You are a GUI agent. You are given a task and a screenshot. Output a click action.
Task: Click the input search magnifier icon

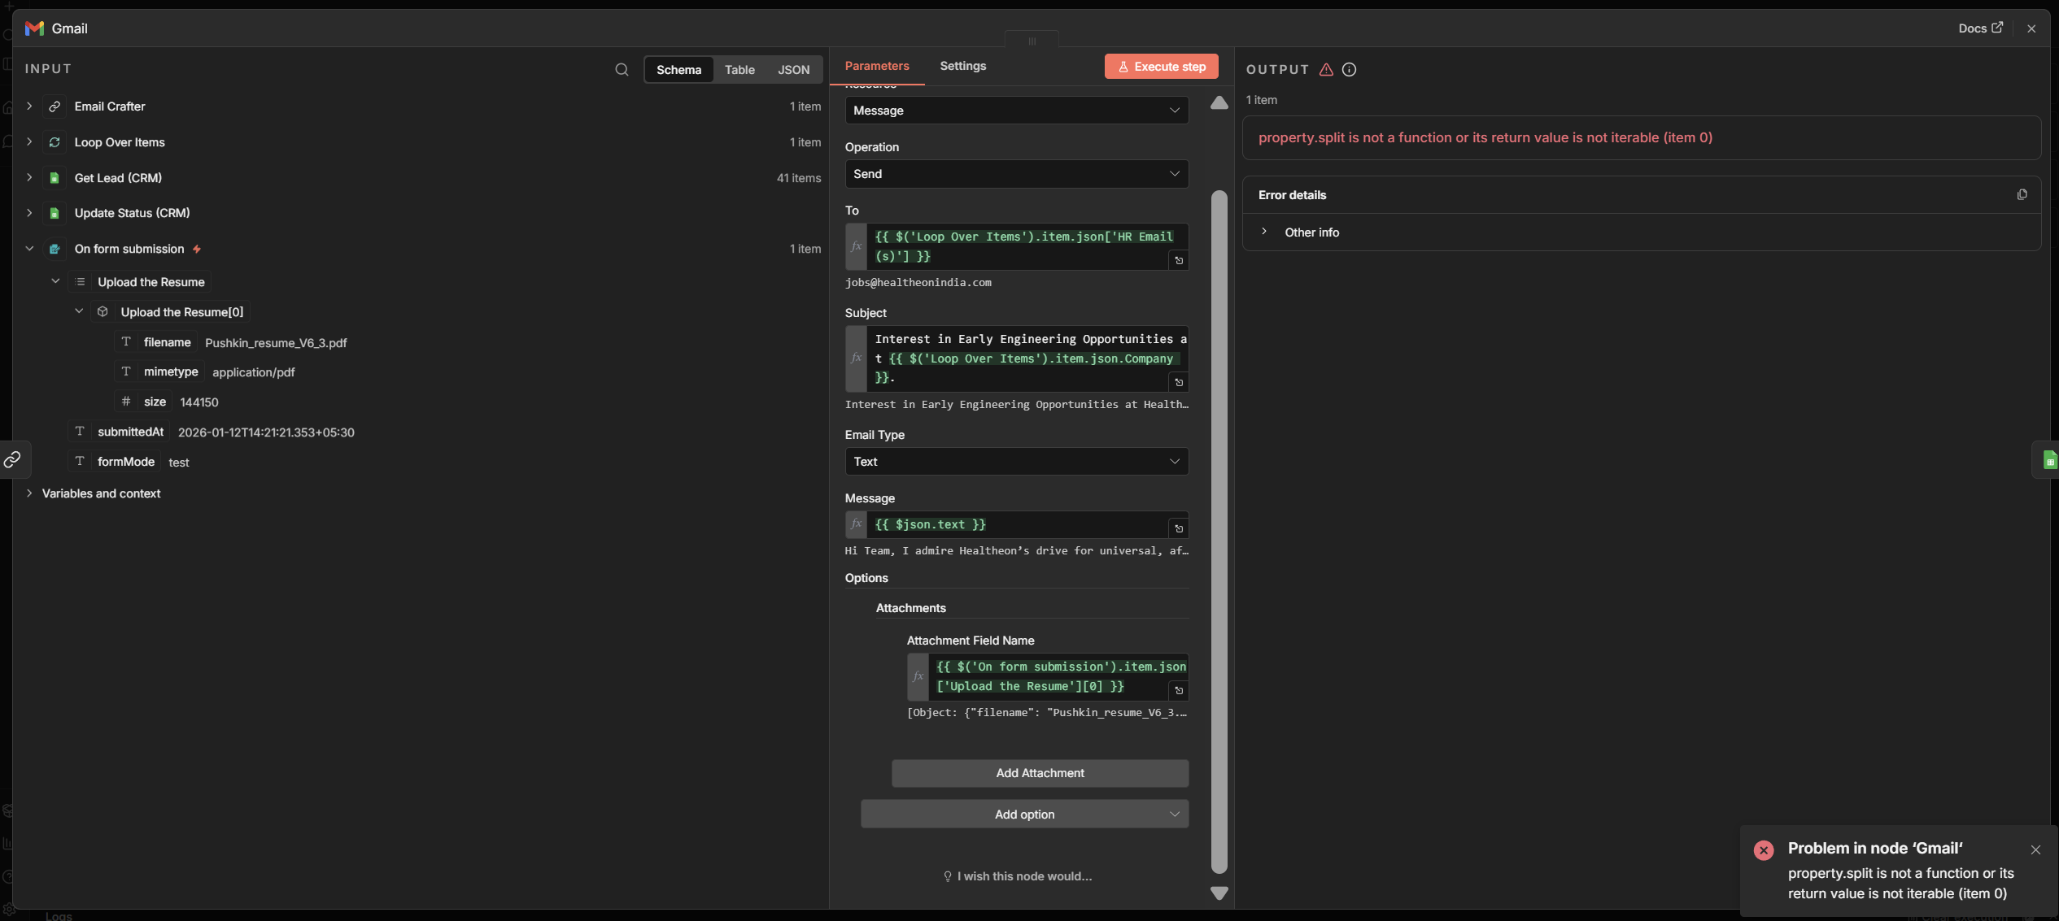[x=622, y=70]
